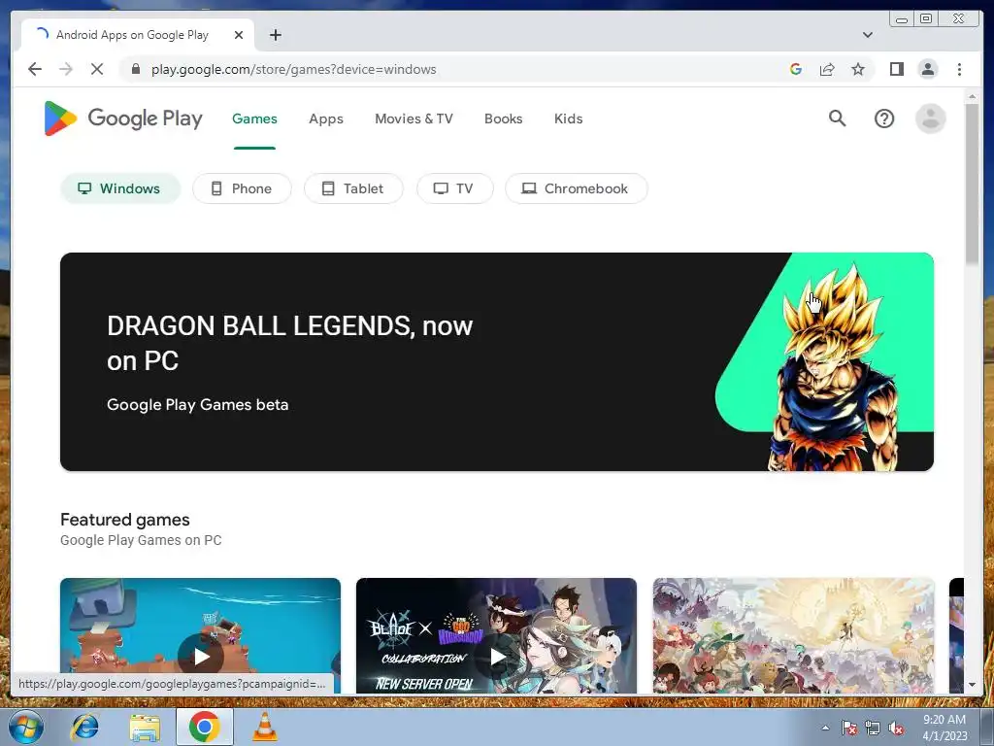994x746 pixels.
Task: Click the page vertical scrollbar thumb
Action: pos(972,184)
